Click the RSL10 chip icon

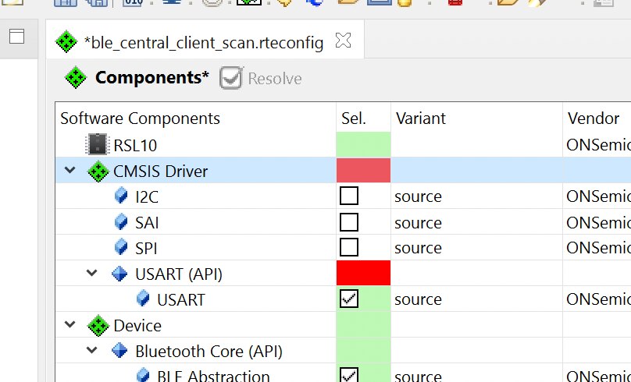coord(98,144)
